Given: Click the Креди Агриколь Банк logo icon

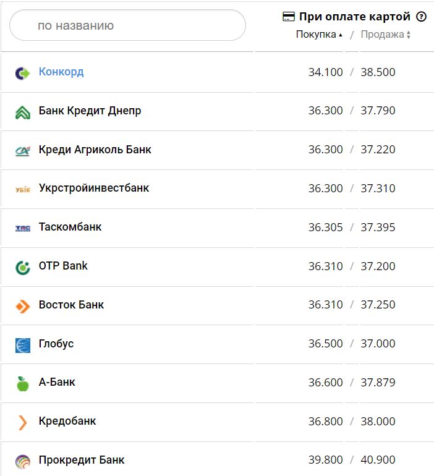Looking at the screenshot, I should point(23,151).
